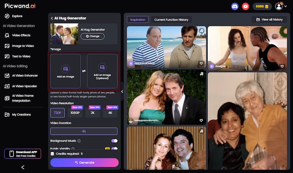This screenshot has height=173, width=293.
Task: Click Download APP Get Free Credits button
Action: [x=23, y=154]
